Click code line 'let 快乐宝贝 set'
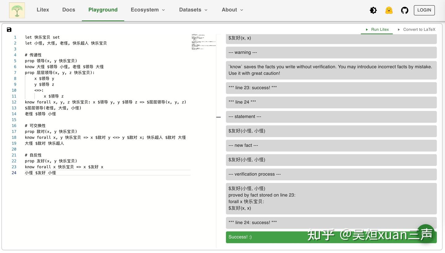This screenshot has width=445, height=253. click(x=42, y=37)
